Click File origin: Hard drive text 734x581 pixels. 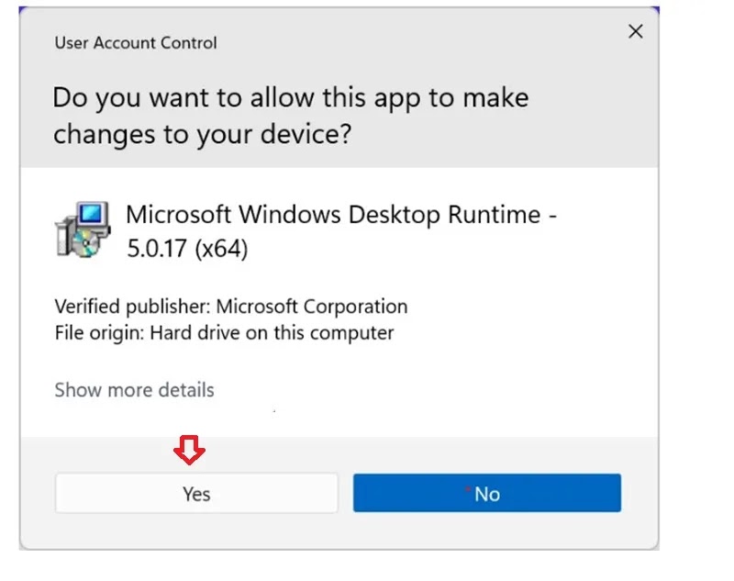[224, 333]
